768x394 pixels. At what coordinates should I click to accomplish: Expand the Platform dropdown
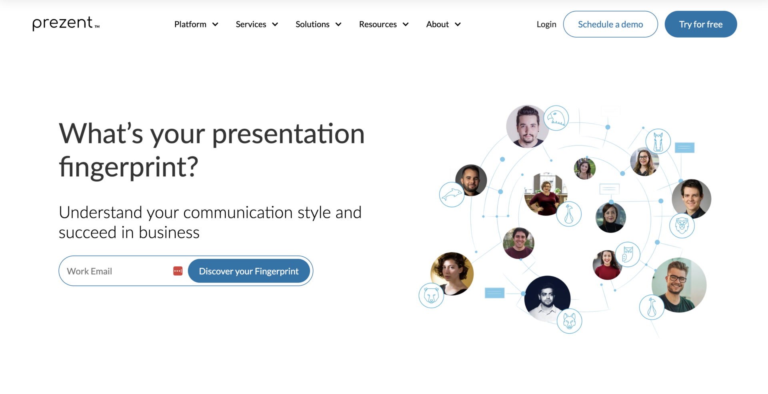click(x=196, y=24)
